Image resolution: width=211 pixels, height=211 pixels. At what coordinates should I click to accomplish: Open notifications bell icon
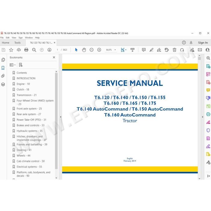[x=191, y=43]
